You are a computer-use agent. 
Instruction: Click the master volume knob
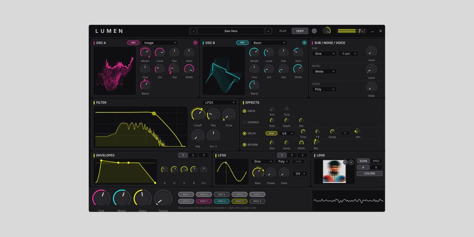[326, 31]
